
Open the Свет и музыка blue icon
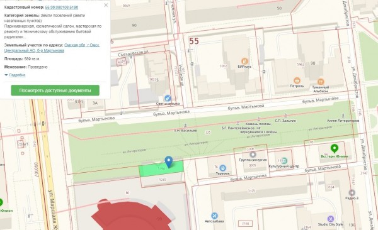coord(168,98)
